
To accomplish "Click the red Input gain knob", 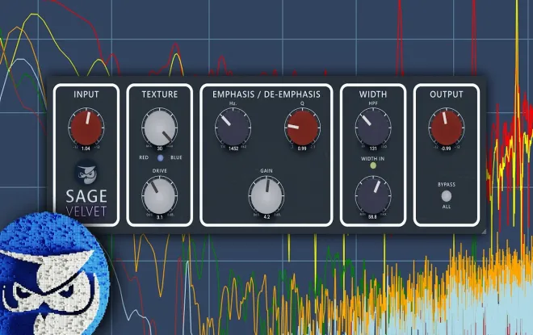I will tap(86, 128).
